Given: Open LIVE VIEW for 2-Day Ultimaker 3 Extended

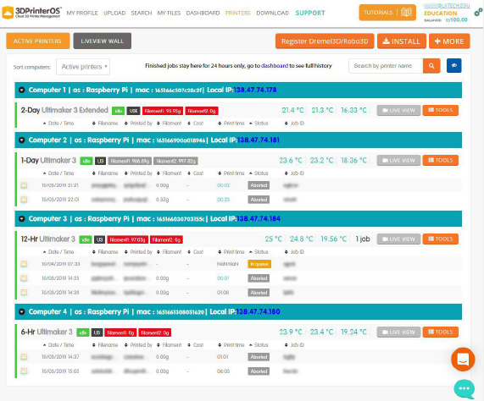Looking at the screenshot, I should (x=398, y=110).
